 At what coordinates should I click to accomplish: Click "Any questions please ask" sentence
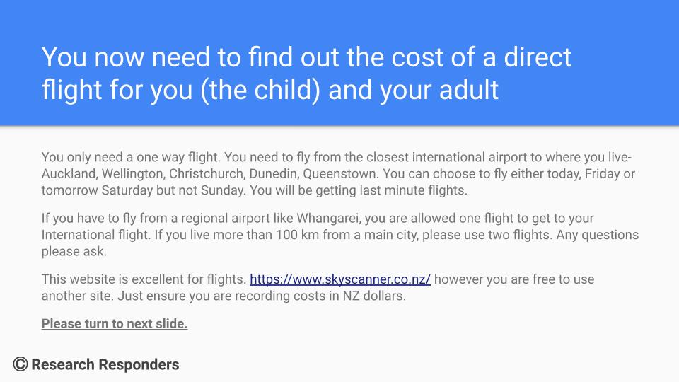coord(559,235)
